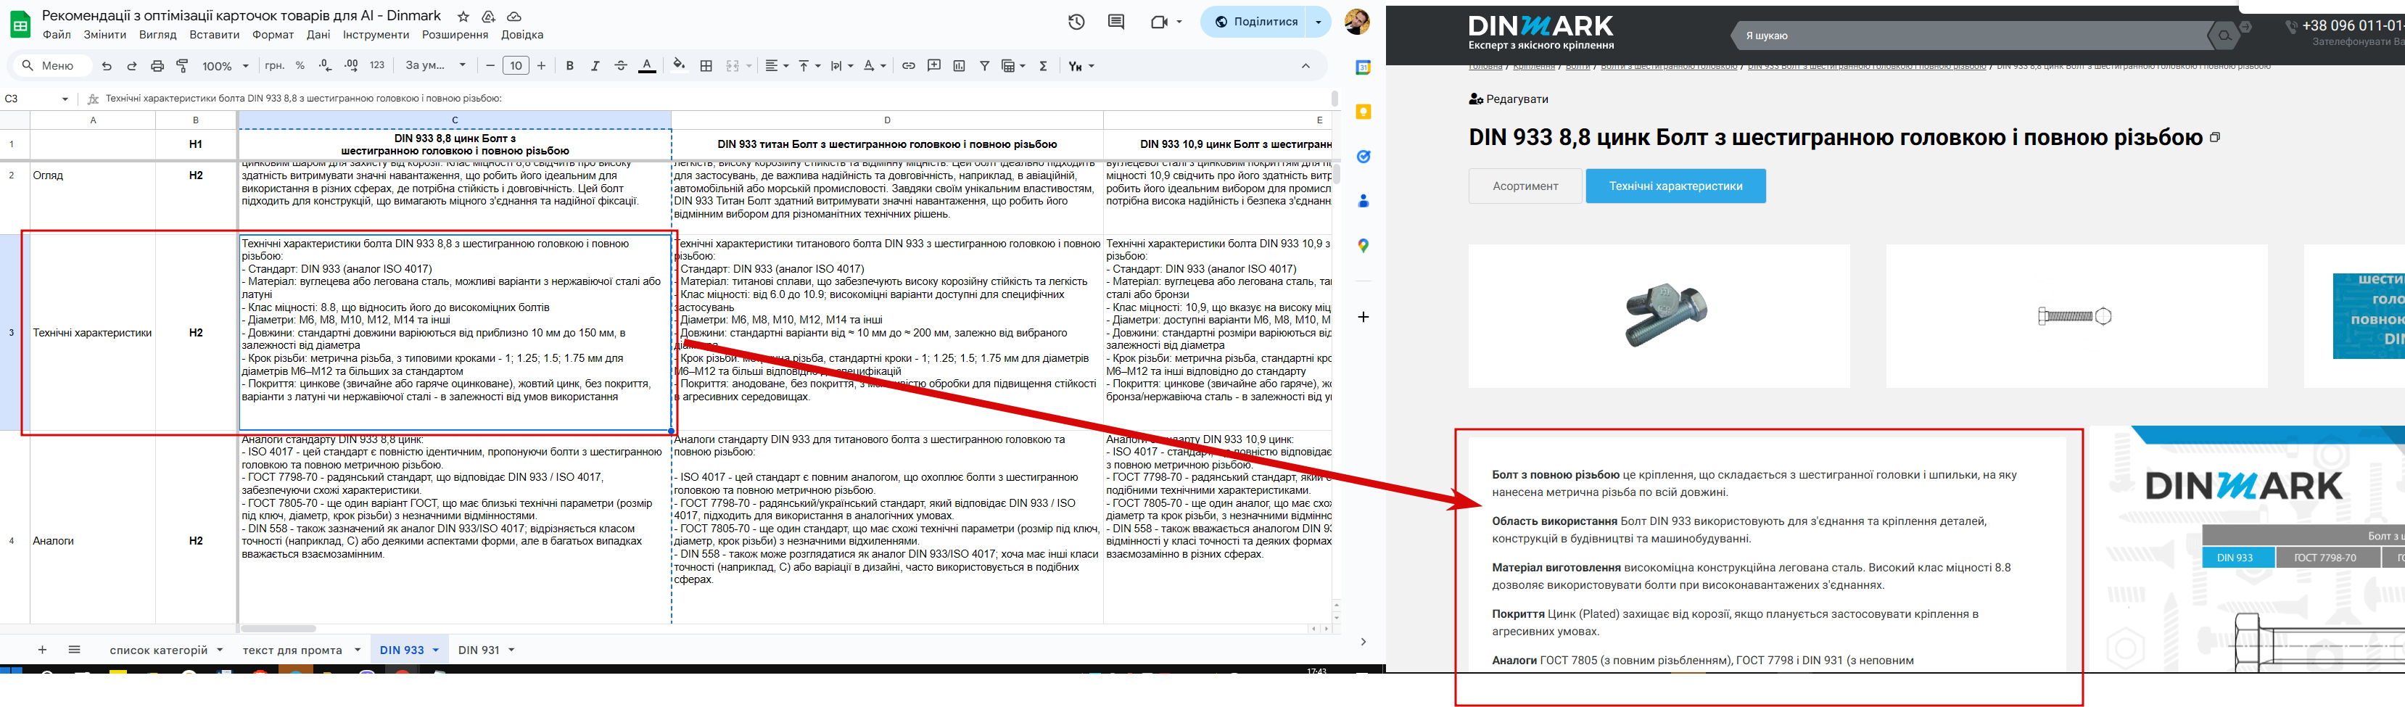Open the Дані menu

(x=318, y=36)
